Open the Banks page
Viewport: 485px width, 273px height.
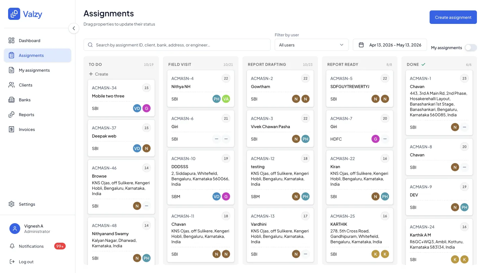tap(38, 100)
